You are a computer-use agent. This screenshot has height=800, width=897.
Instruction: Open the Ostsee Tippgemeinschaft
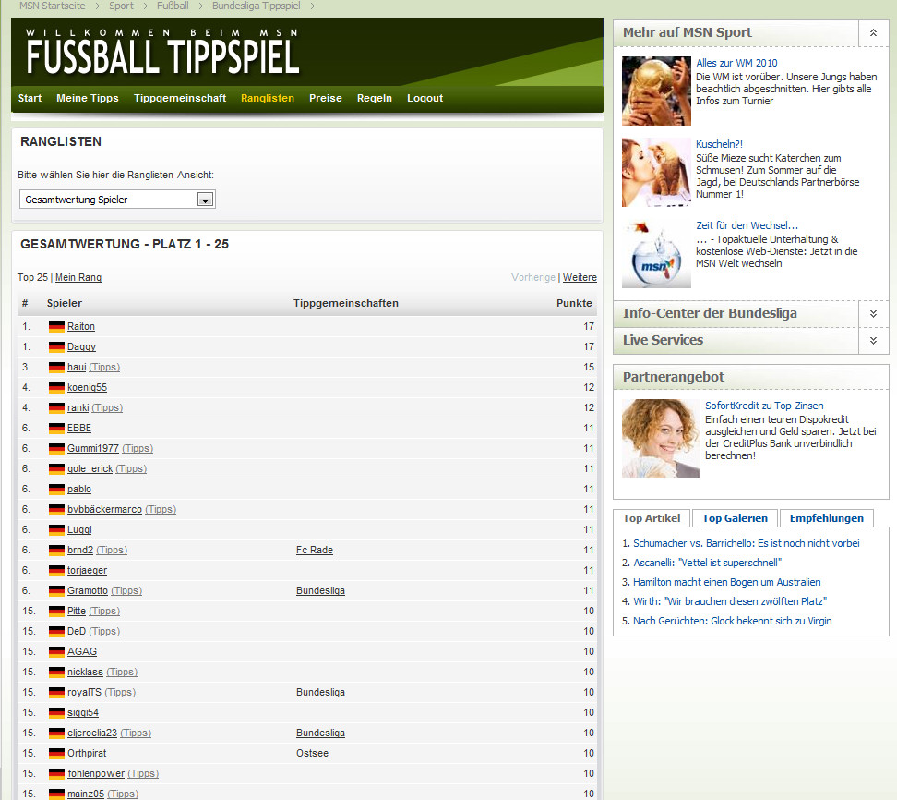point(312,753)
